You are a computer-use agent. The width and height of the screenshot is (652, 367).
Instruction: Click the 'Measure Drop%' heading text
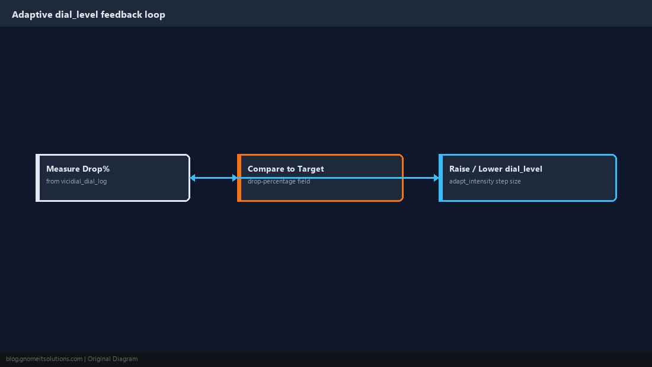pyautogui.click(x=78, y=169)
